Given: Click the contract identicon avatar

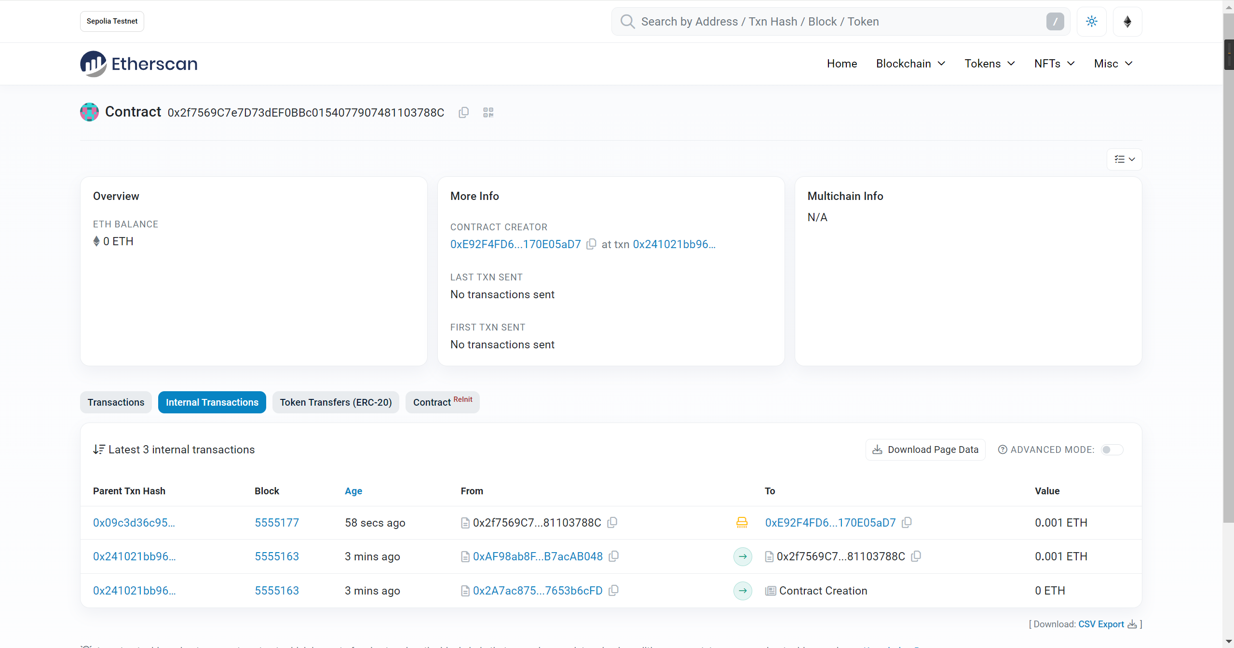Looking at the screenshot, I should point(89,112).
